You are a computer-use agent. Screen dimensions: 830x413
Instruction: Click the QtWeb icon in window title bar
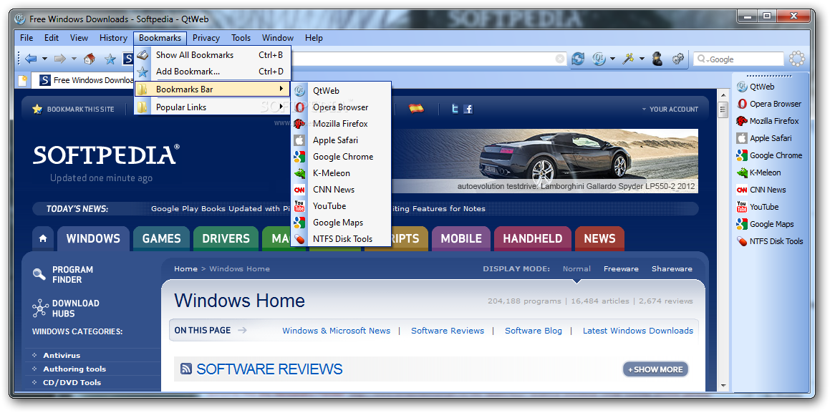click(x=20, y=19)
